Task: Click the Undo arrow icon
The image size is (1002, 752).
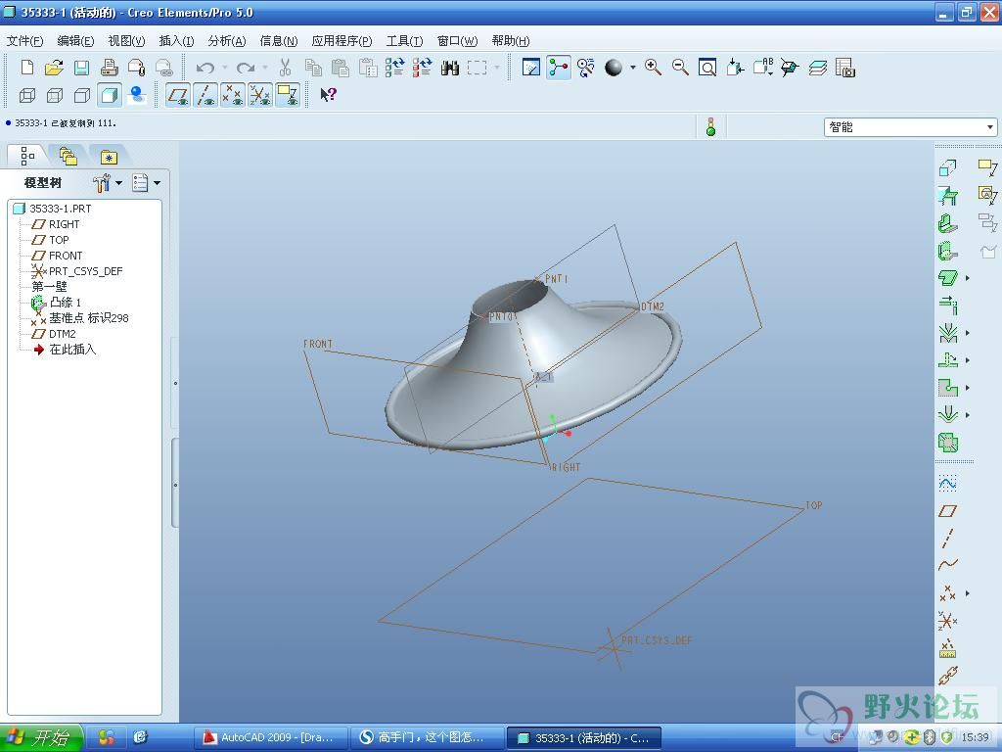Action: coord(205,68)
